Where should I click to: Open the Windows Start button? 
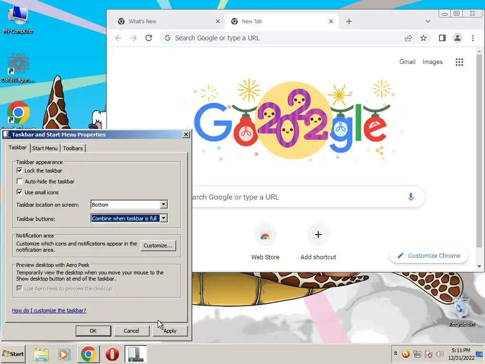pyautogui.click(x=13, y=354)
